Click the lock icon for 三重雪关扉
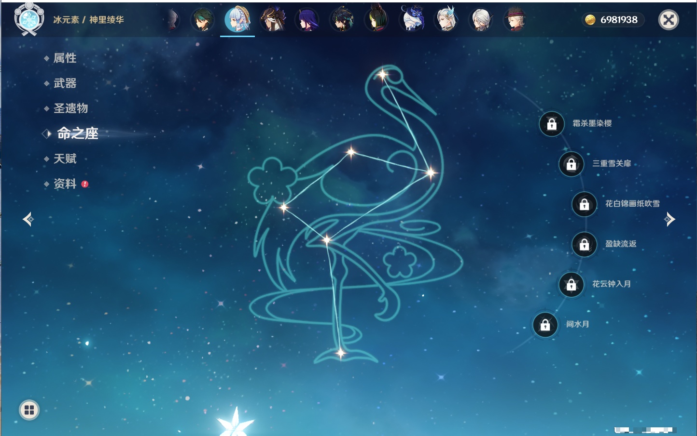The width and height of the screenshot is (697, 436). (x=572, y=164)
